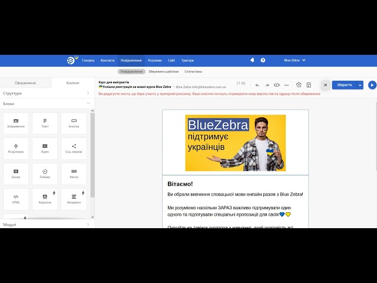The height and width of the screenshot is (283, 377).
Task: Select the Кнопка button block
Action: pyautogui.click(x=74, y=123)
